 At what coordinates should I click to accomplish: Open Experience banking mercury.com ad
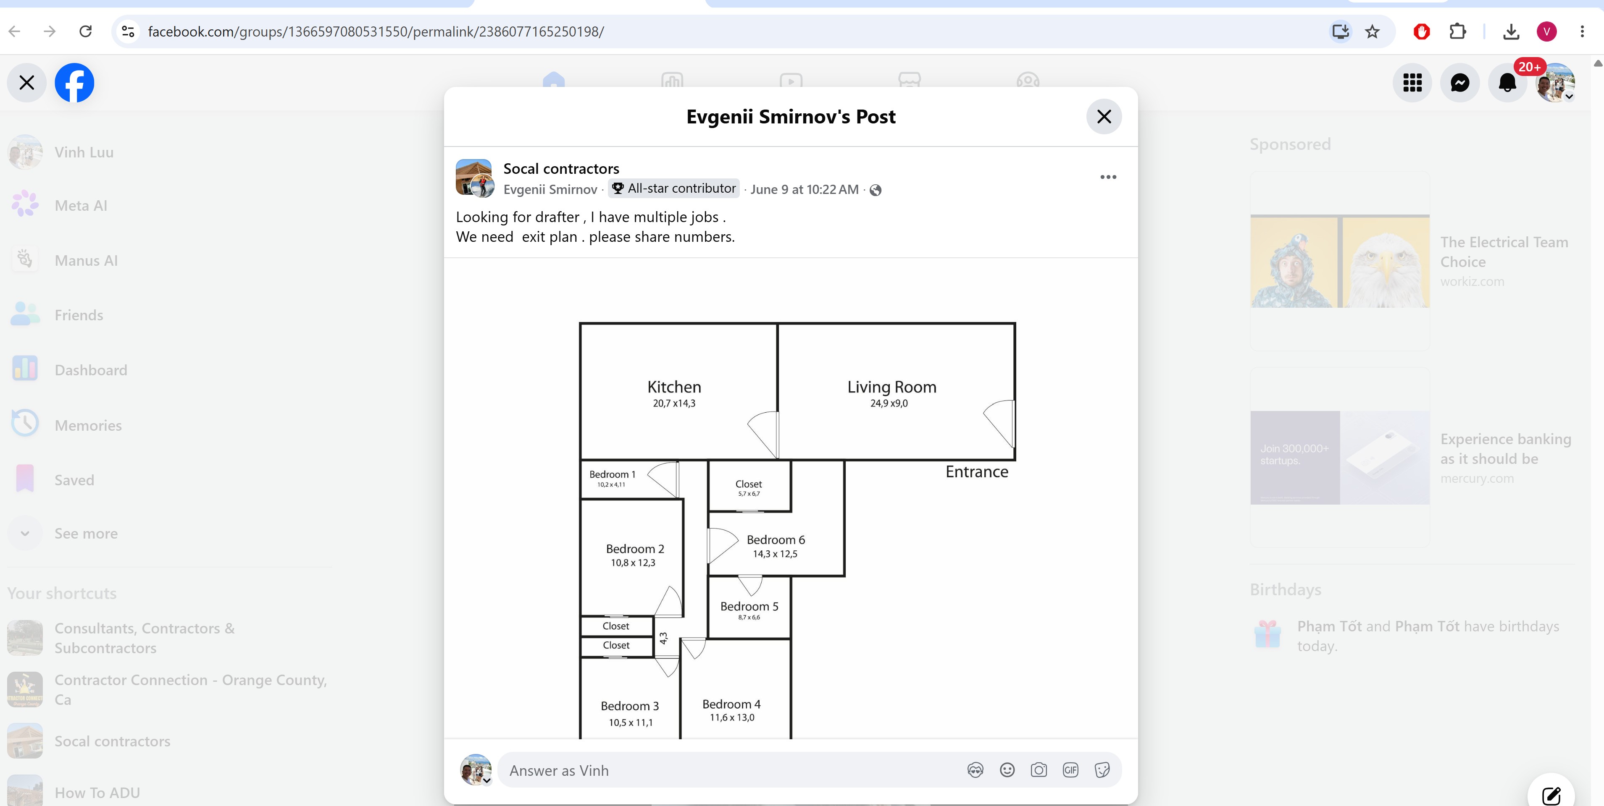coord(1412,458)
